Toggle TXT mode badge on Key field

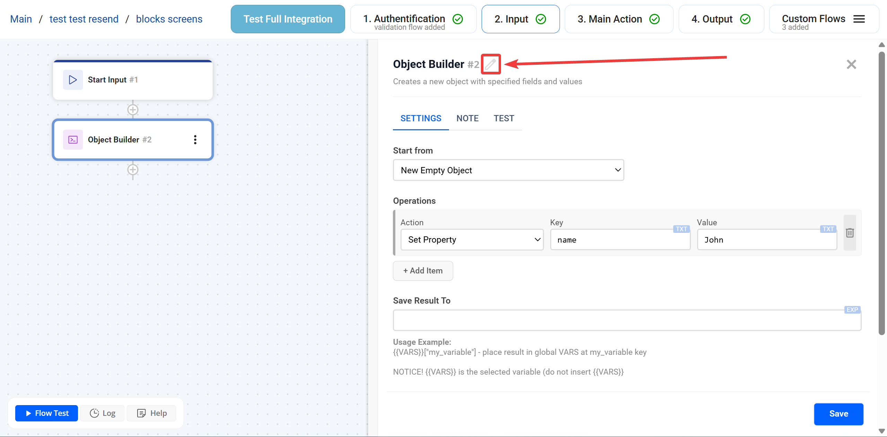[x=681, y=229]
